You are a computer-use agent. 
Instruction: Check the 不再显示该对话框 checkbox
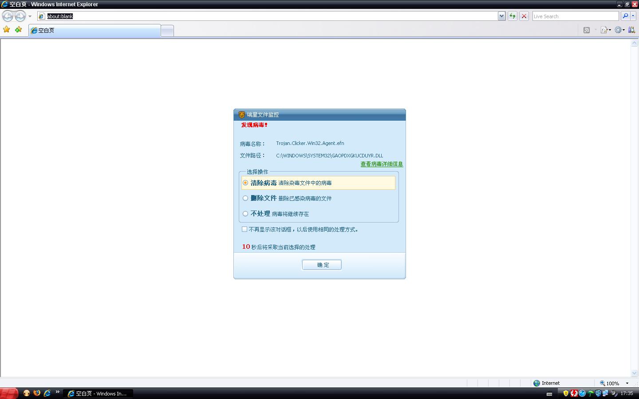pos(245,229)
